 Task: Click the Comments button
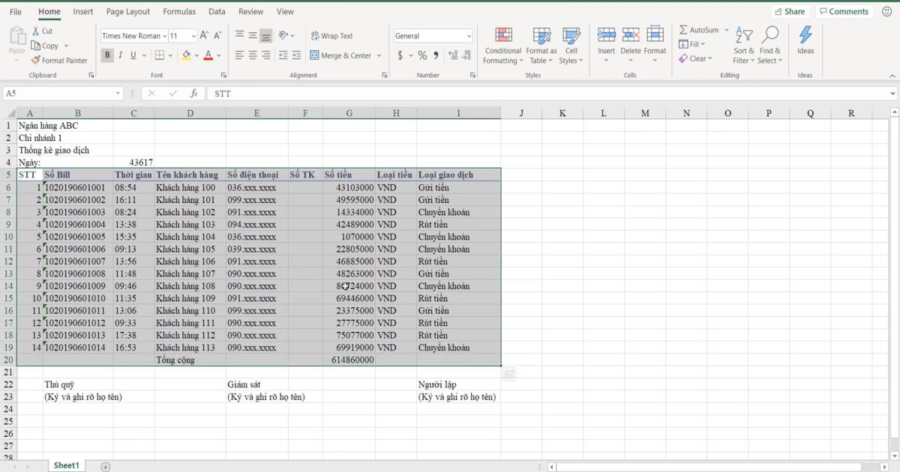point(844,10)
